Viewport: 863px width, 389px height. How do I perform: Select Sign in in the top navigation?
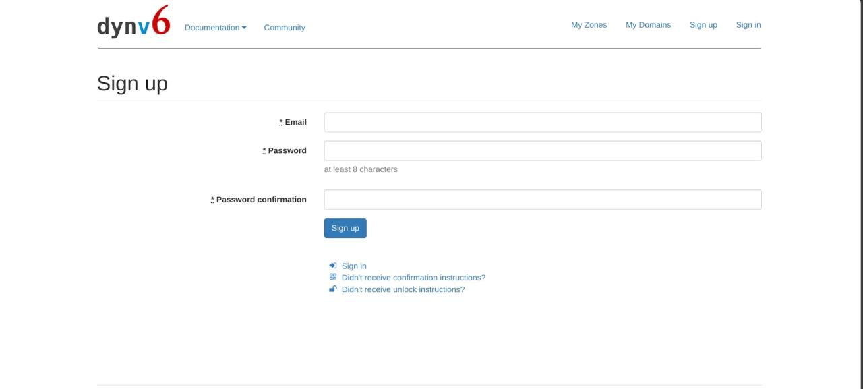point(748,25)
